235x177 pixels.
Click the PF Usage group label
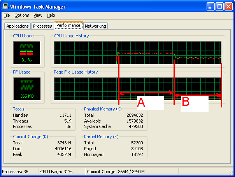click(22, 72)
